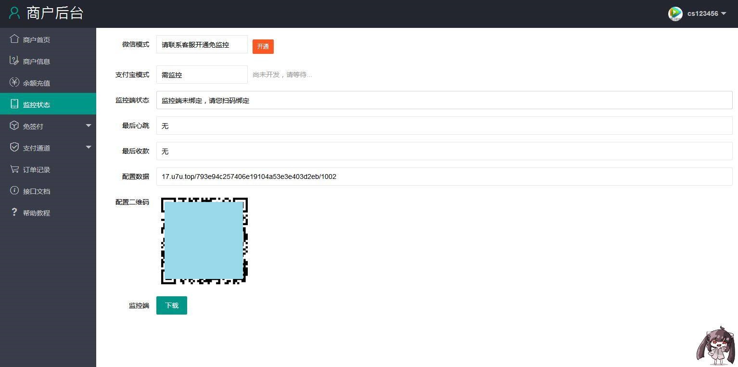
Task: Click the green 下载 button
Action: (x=172, y=305)
